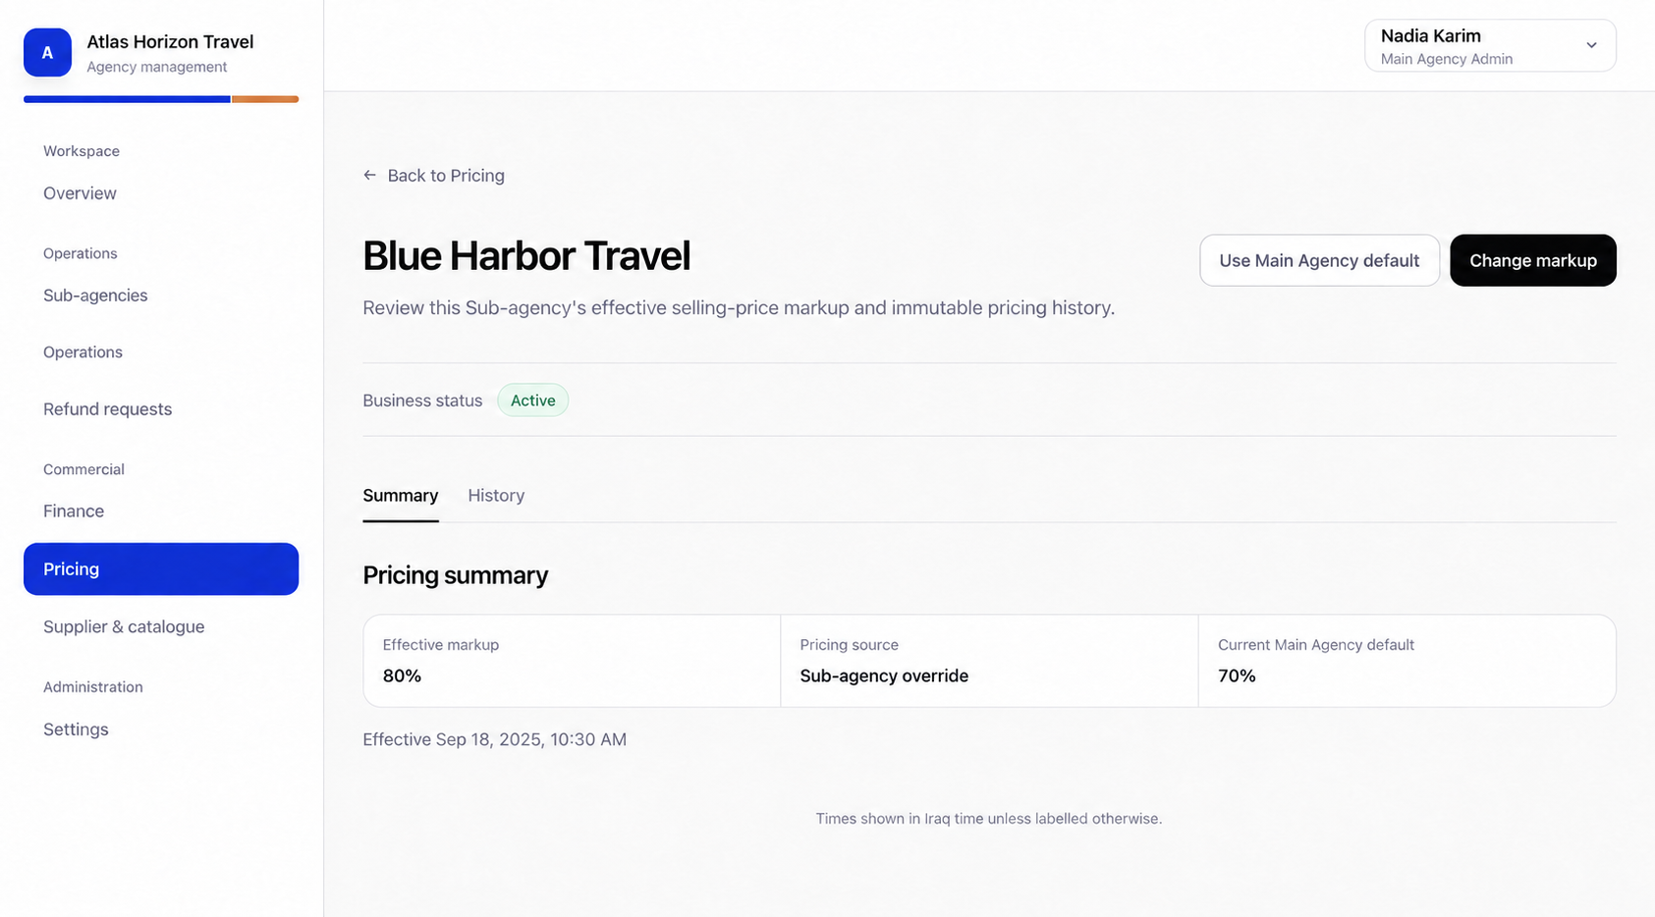Image resolution: width=1655 pixels, height=917 pixels.
Task: Open Overview in the sidebar
Action: [x=80, y=193]
